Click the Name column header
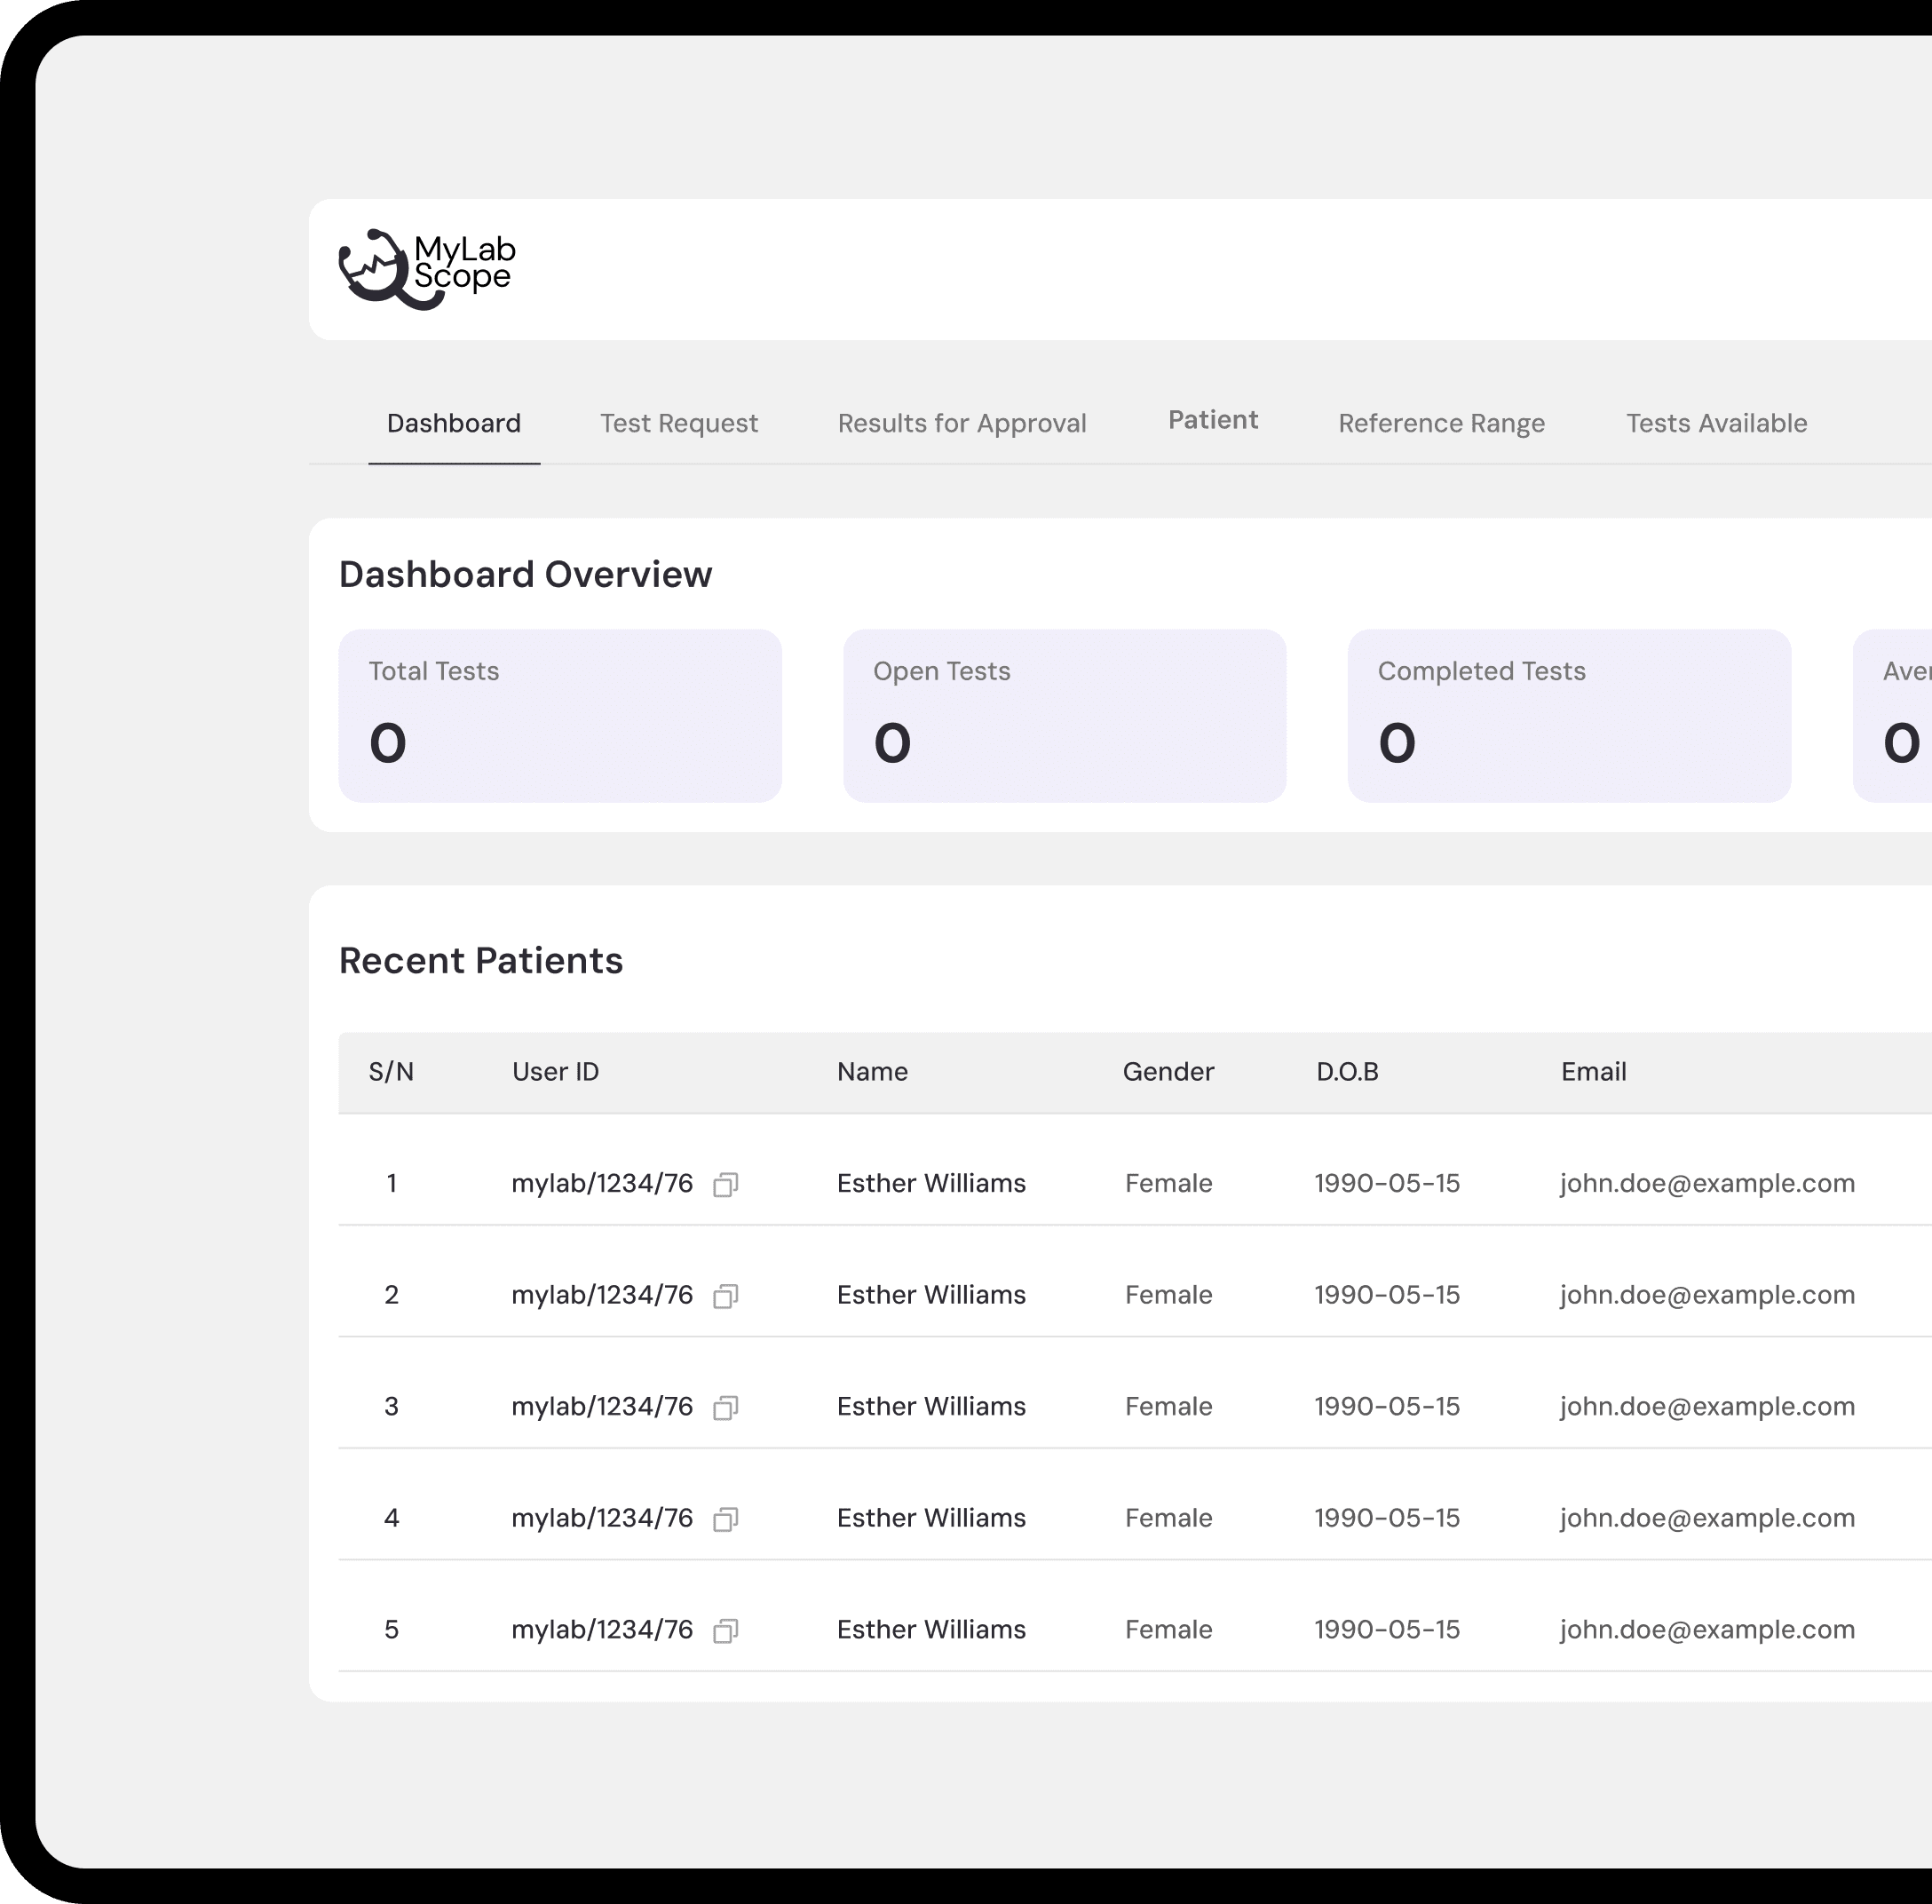The image size is (1932, 1904). (x=872, y=1071)
